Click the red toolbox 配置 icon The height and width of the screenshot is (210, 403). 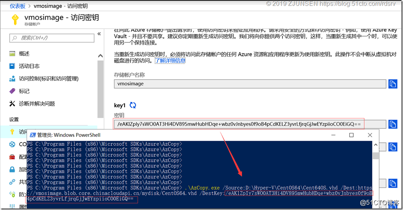point(12,157)
